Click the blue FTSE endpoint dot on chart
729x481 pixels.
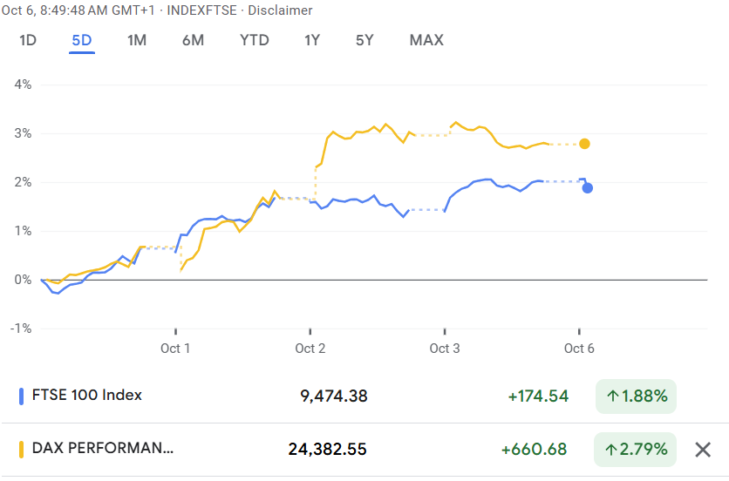click(588, 187)
